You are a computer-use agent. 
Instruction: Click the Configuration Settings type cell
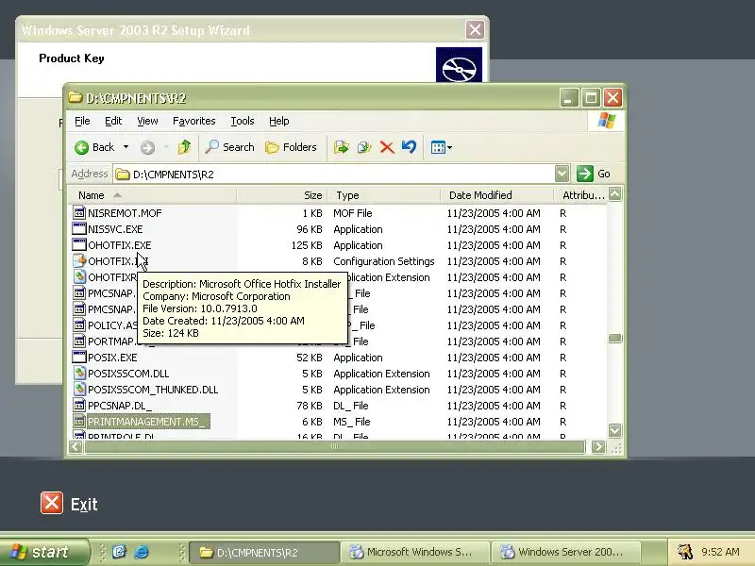pos(384,261)
